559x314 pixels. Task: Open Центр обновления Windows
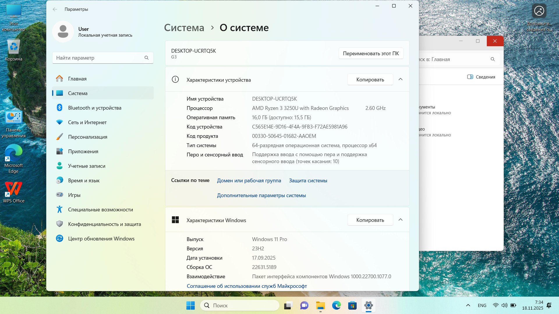101,239
